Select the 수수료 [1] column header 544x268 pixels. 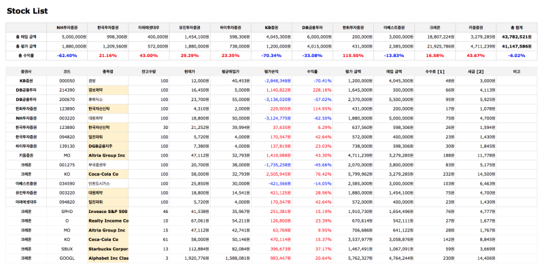point(435,72)
